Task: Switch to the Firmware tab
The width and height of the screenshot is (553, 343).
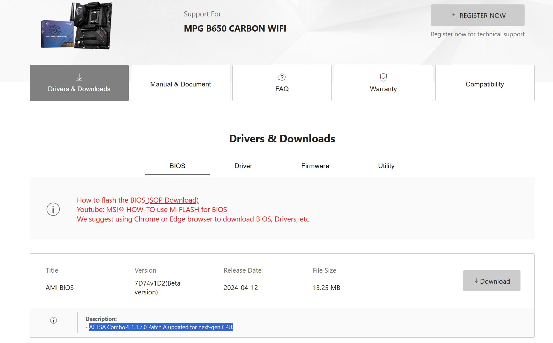Action: pos(315,166)
